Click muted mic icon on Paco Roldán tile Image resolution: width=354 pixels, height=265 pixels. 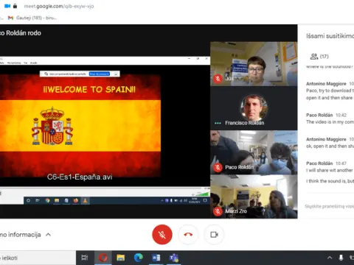[218, 167]
